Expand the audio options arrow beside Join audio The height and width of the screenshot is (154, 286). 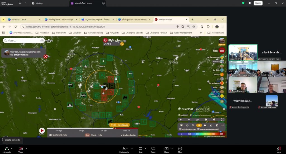(12, 149)
